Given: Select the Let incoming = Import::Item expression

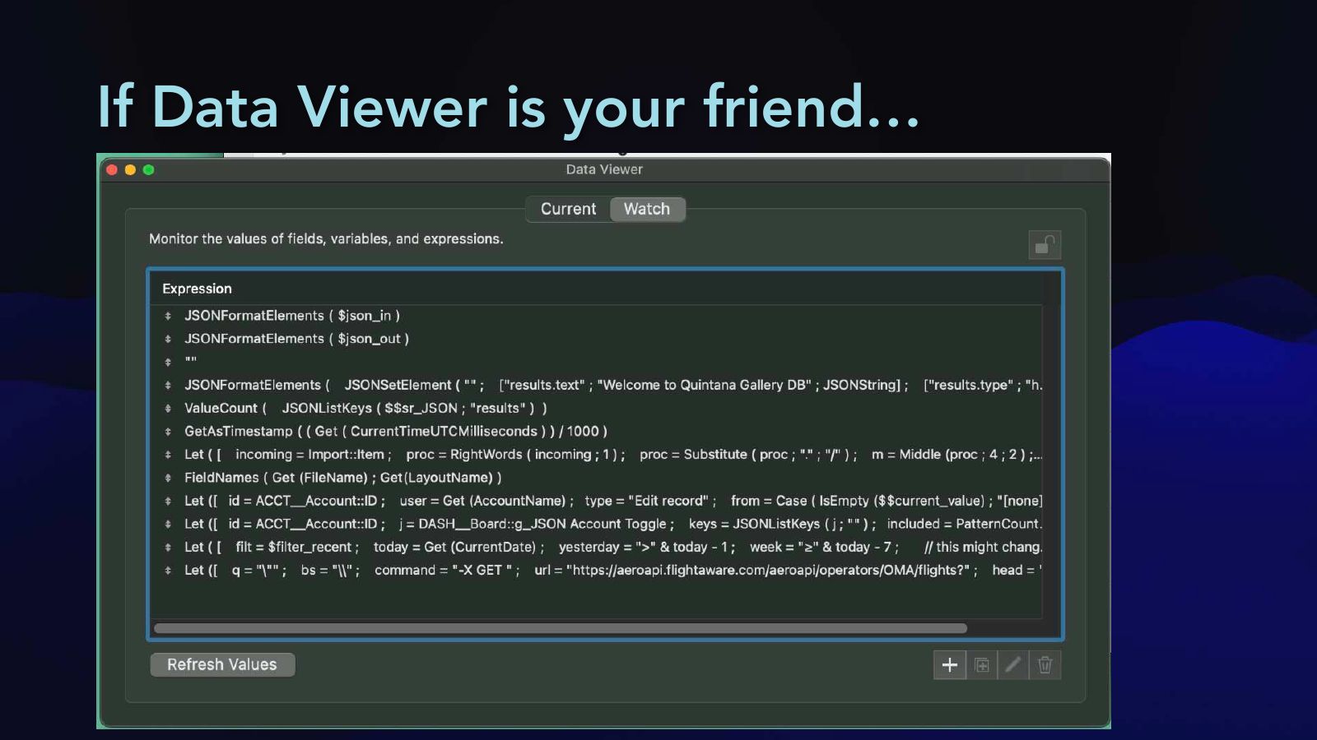Looking at the screenshot, I should (613, 454).
